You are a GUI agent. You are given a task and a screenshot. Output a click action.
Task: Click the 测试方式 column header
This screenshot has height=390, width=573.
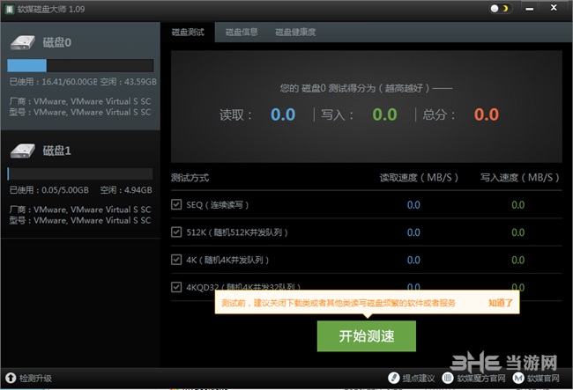[x=190, y=178]
